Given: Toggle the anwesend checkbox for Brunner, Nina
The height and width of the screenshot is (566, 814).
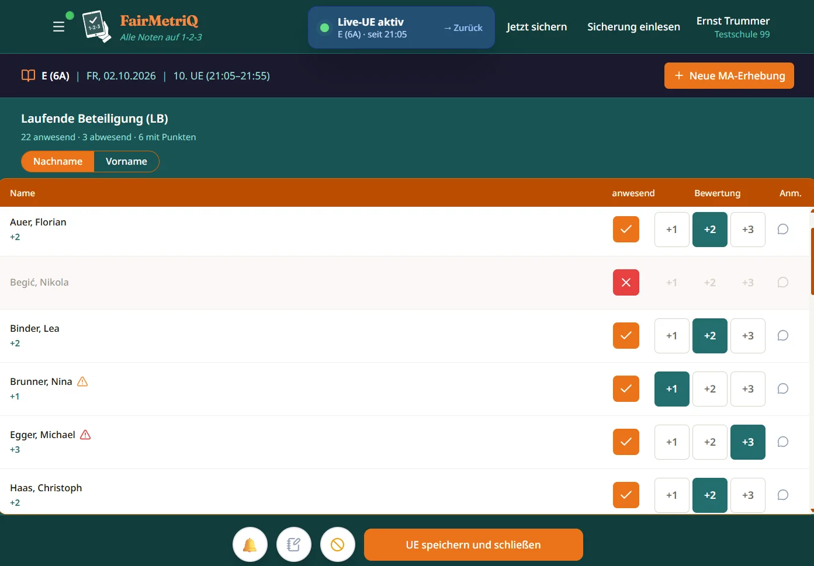Looking at the screenshot, I should tap(626, 388).
